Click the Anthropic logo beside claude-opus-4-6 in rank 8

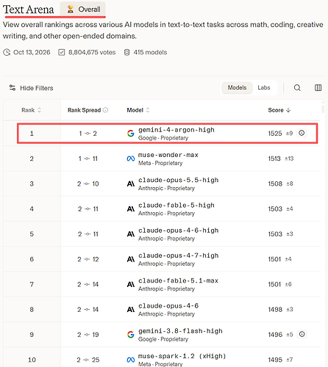click(131, 310)
